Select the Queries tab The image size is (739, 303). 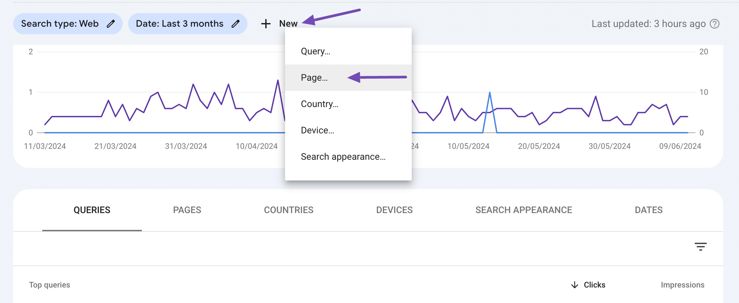(92, 210)
